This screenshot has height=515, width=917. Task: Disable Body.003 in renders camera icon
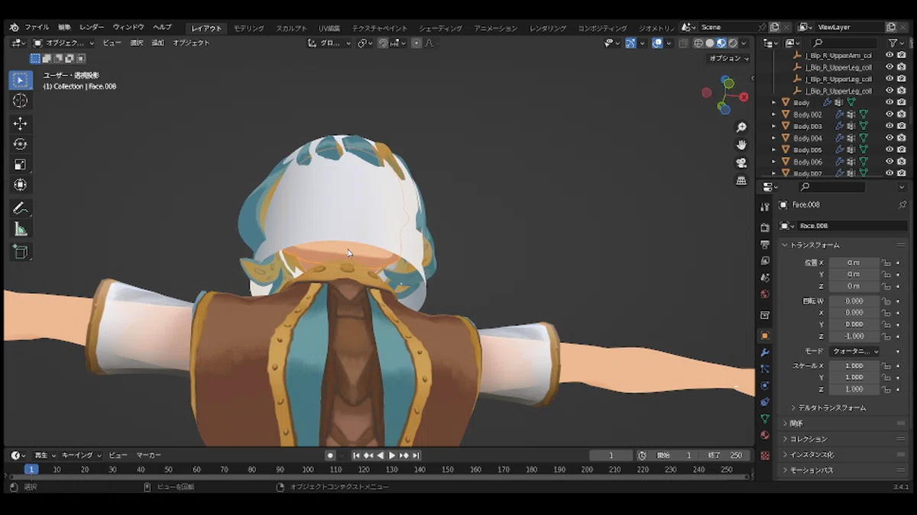[x=901, y=126]
